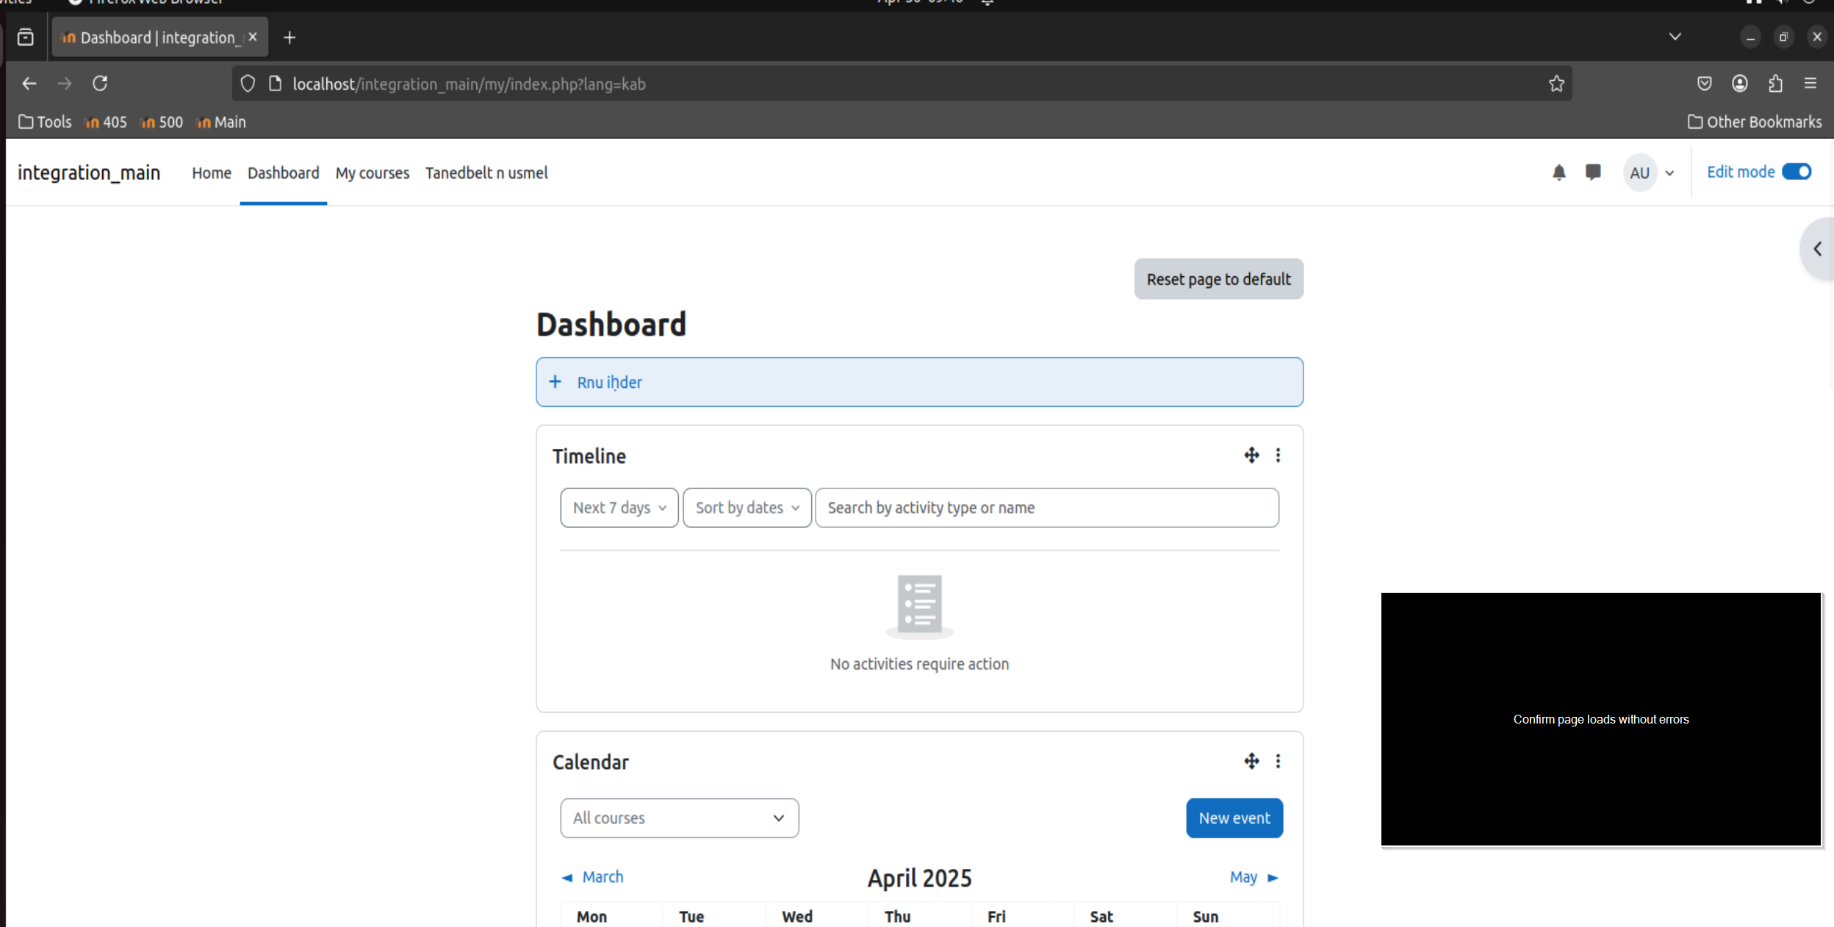This screenshot has height=927, width=1834.
Task: Click the site information page icon
Action: (275, 84)
